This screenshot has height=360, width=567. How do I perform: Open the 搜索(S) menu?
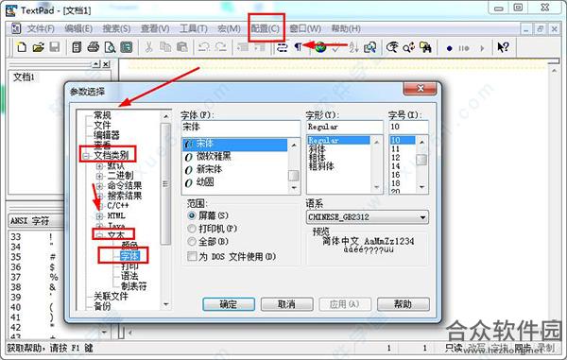[x=116, y=28]
